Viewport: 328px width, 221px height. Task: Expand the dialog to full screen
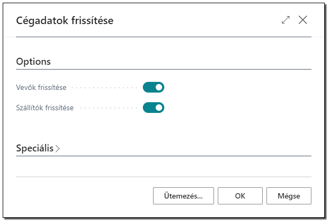pos(286,20)
